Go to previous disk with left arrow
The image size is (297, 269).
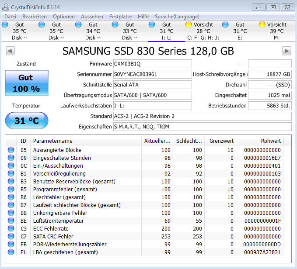click(10, 51)
